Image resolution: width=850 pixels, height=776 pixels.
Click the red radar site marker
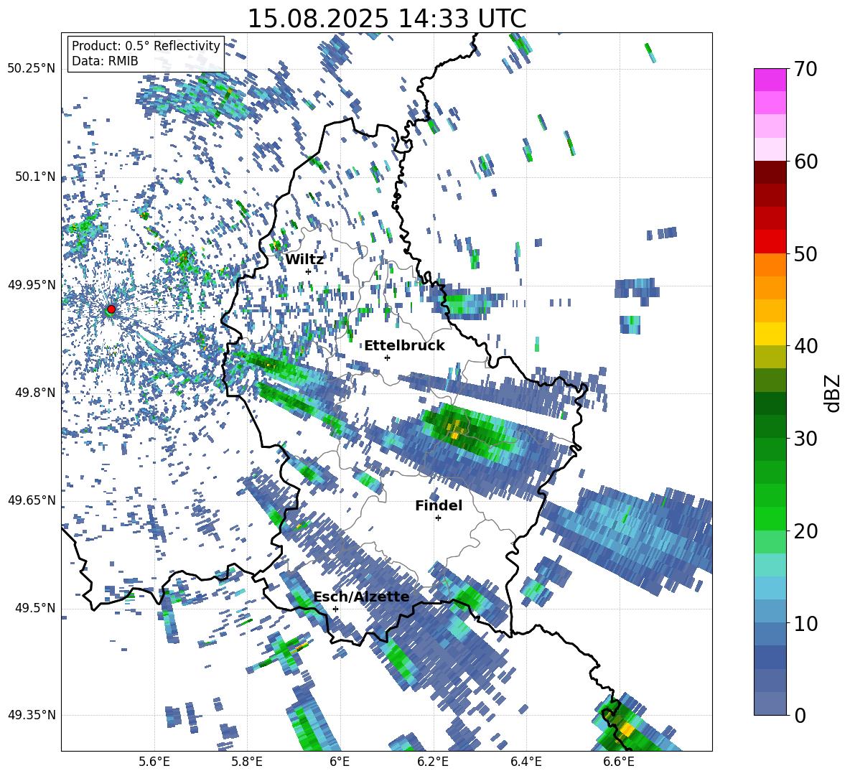pyautogui.click(x=111, y=309)
